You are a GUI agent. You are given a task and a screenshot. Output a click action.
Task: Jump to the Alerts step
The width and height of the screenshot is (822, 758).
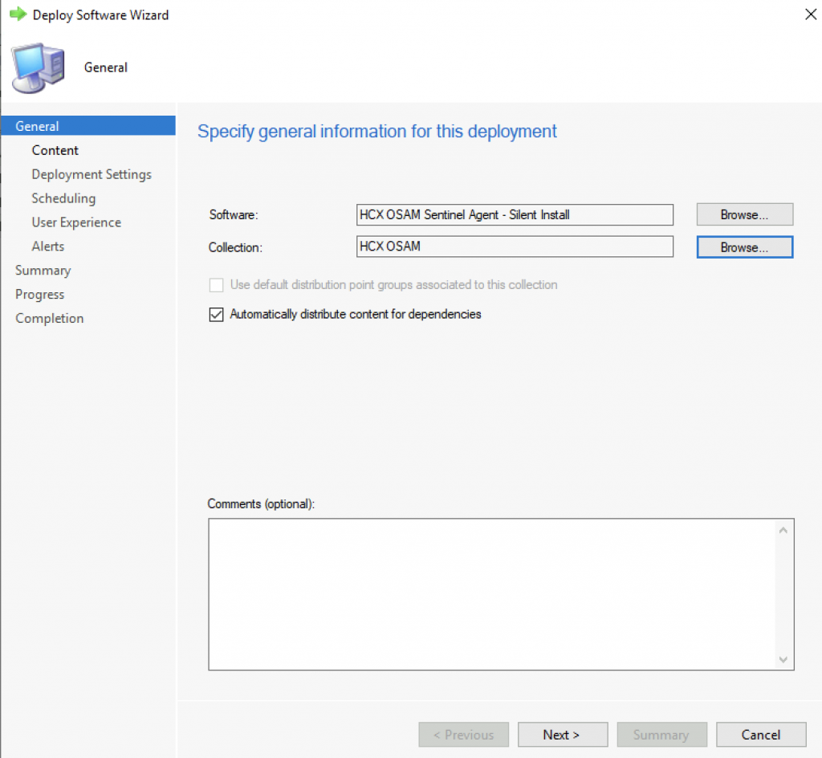(48, 247)
